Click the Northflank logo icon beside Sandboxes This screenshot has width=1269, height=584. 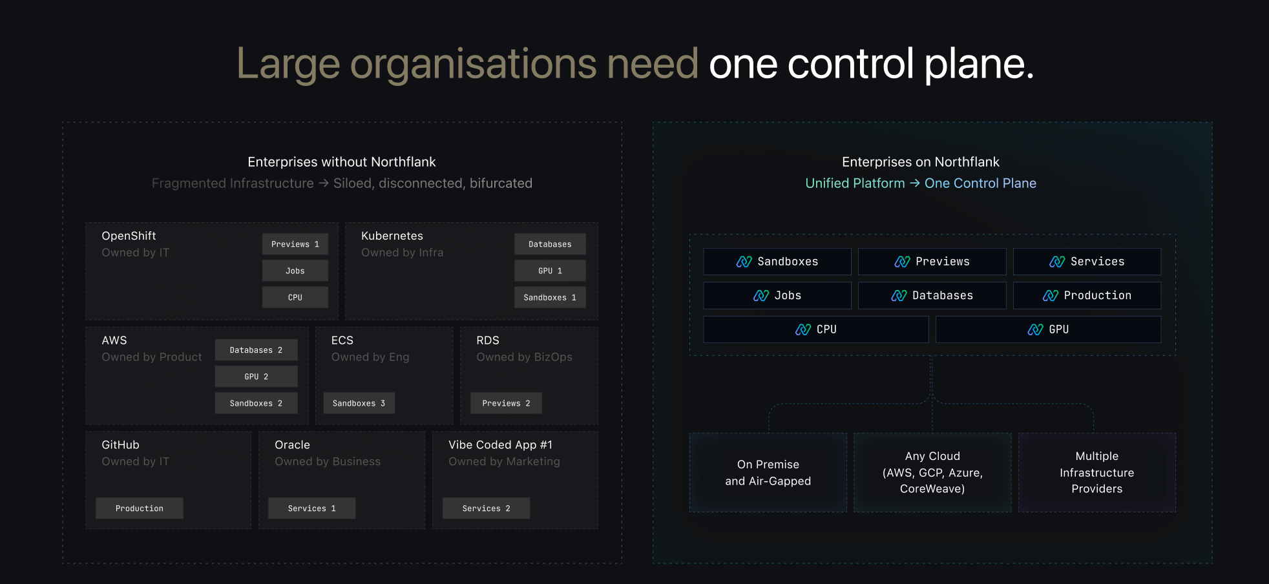click(x=744, y=262)
